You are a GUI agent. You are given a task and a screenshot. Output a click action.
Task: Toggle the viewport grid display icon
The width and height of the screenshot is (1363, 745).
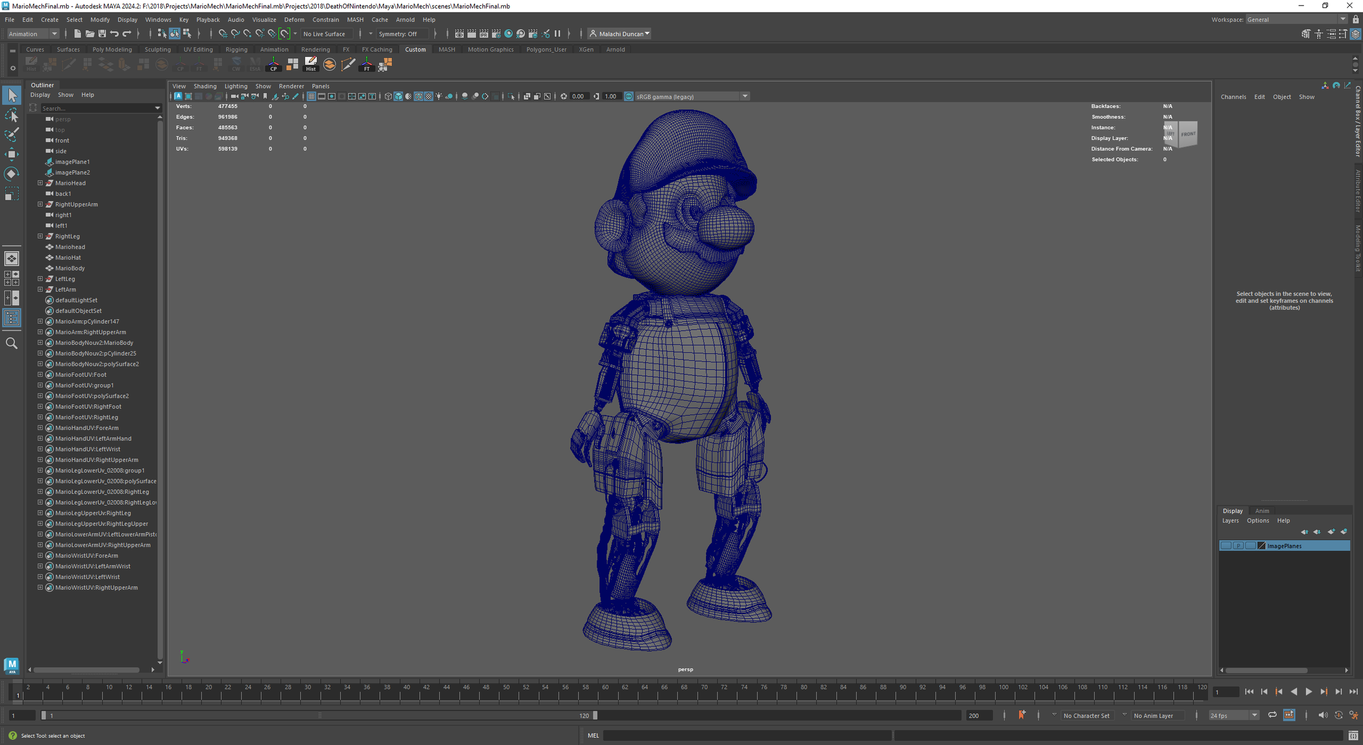(x=311, y=96)
